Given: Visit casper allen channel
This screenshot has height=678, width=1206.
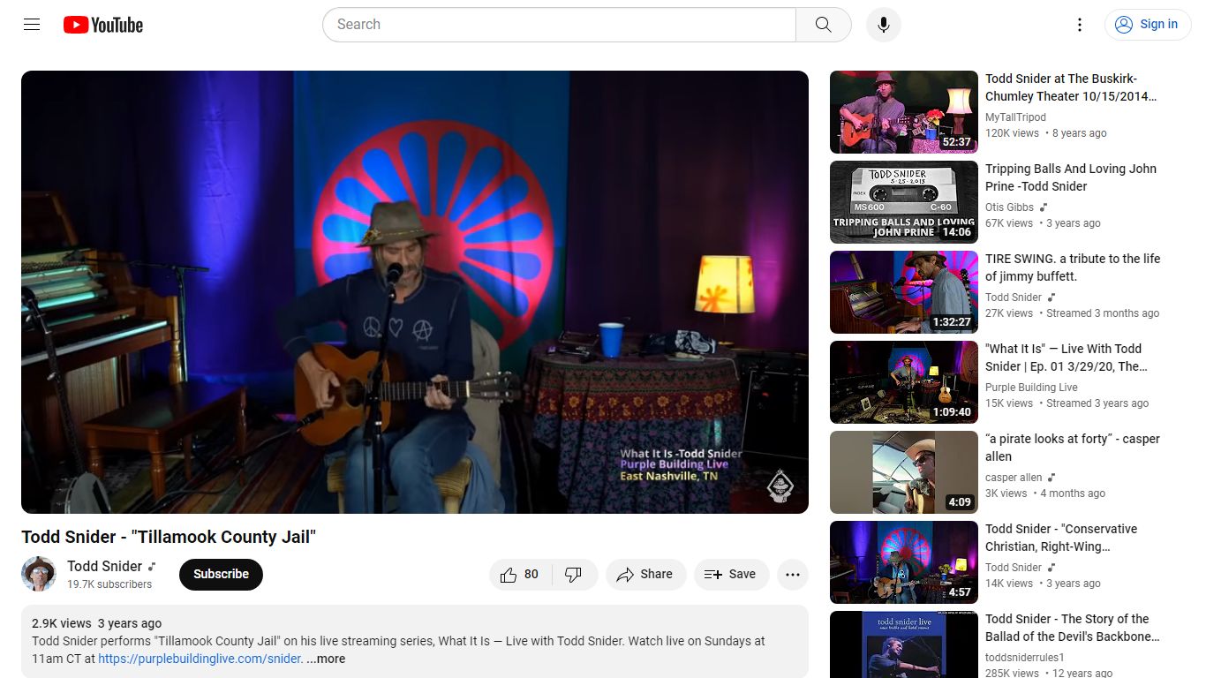Looking at the screenshot, I should 1014,478.
